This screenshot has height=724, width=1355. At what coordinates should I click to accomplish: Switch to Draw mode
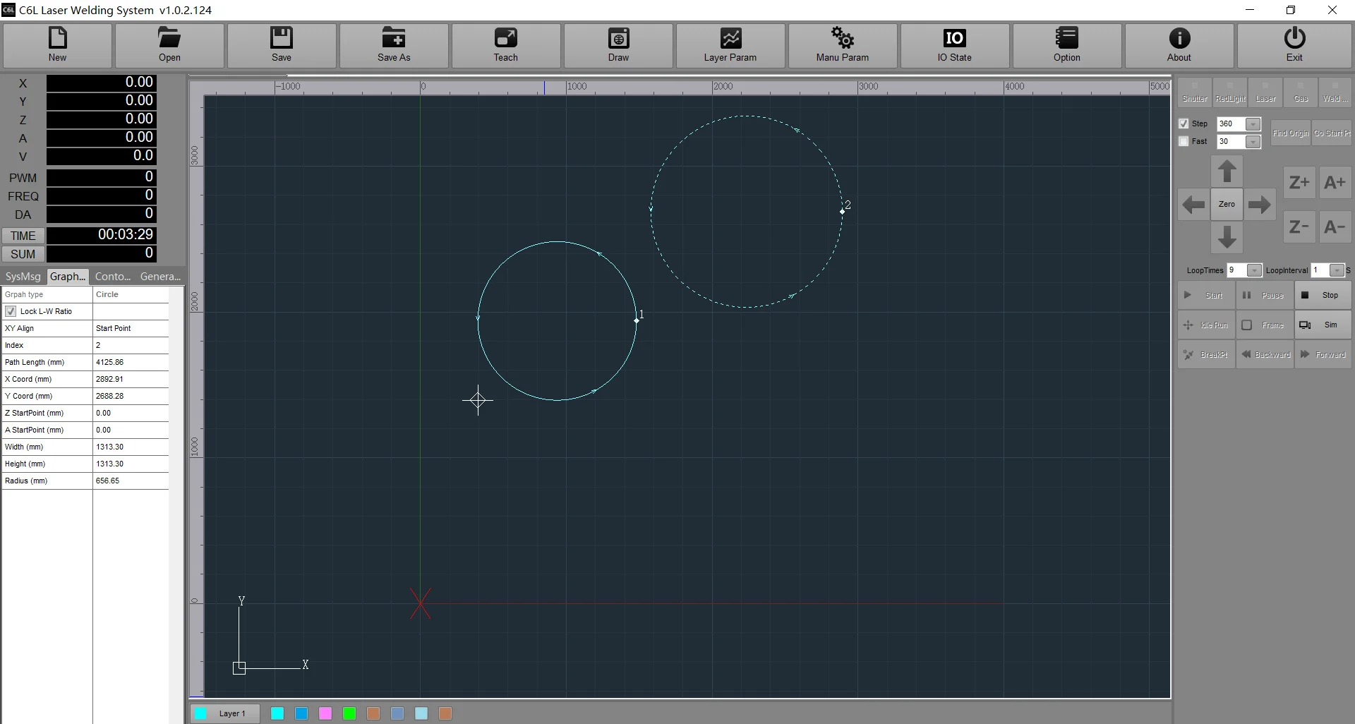[x=618, y=45]
